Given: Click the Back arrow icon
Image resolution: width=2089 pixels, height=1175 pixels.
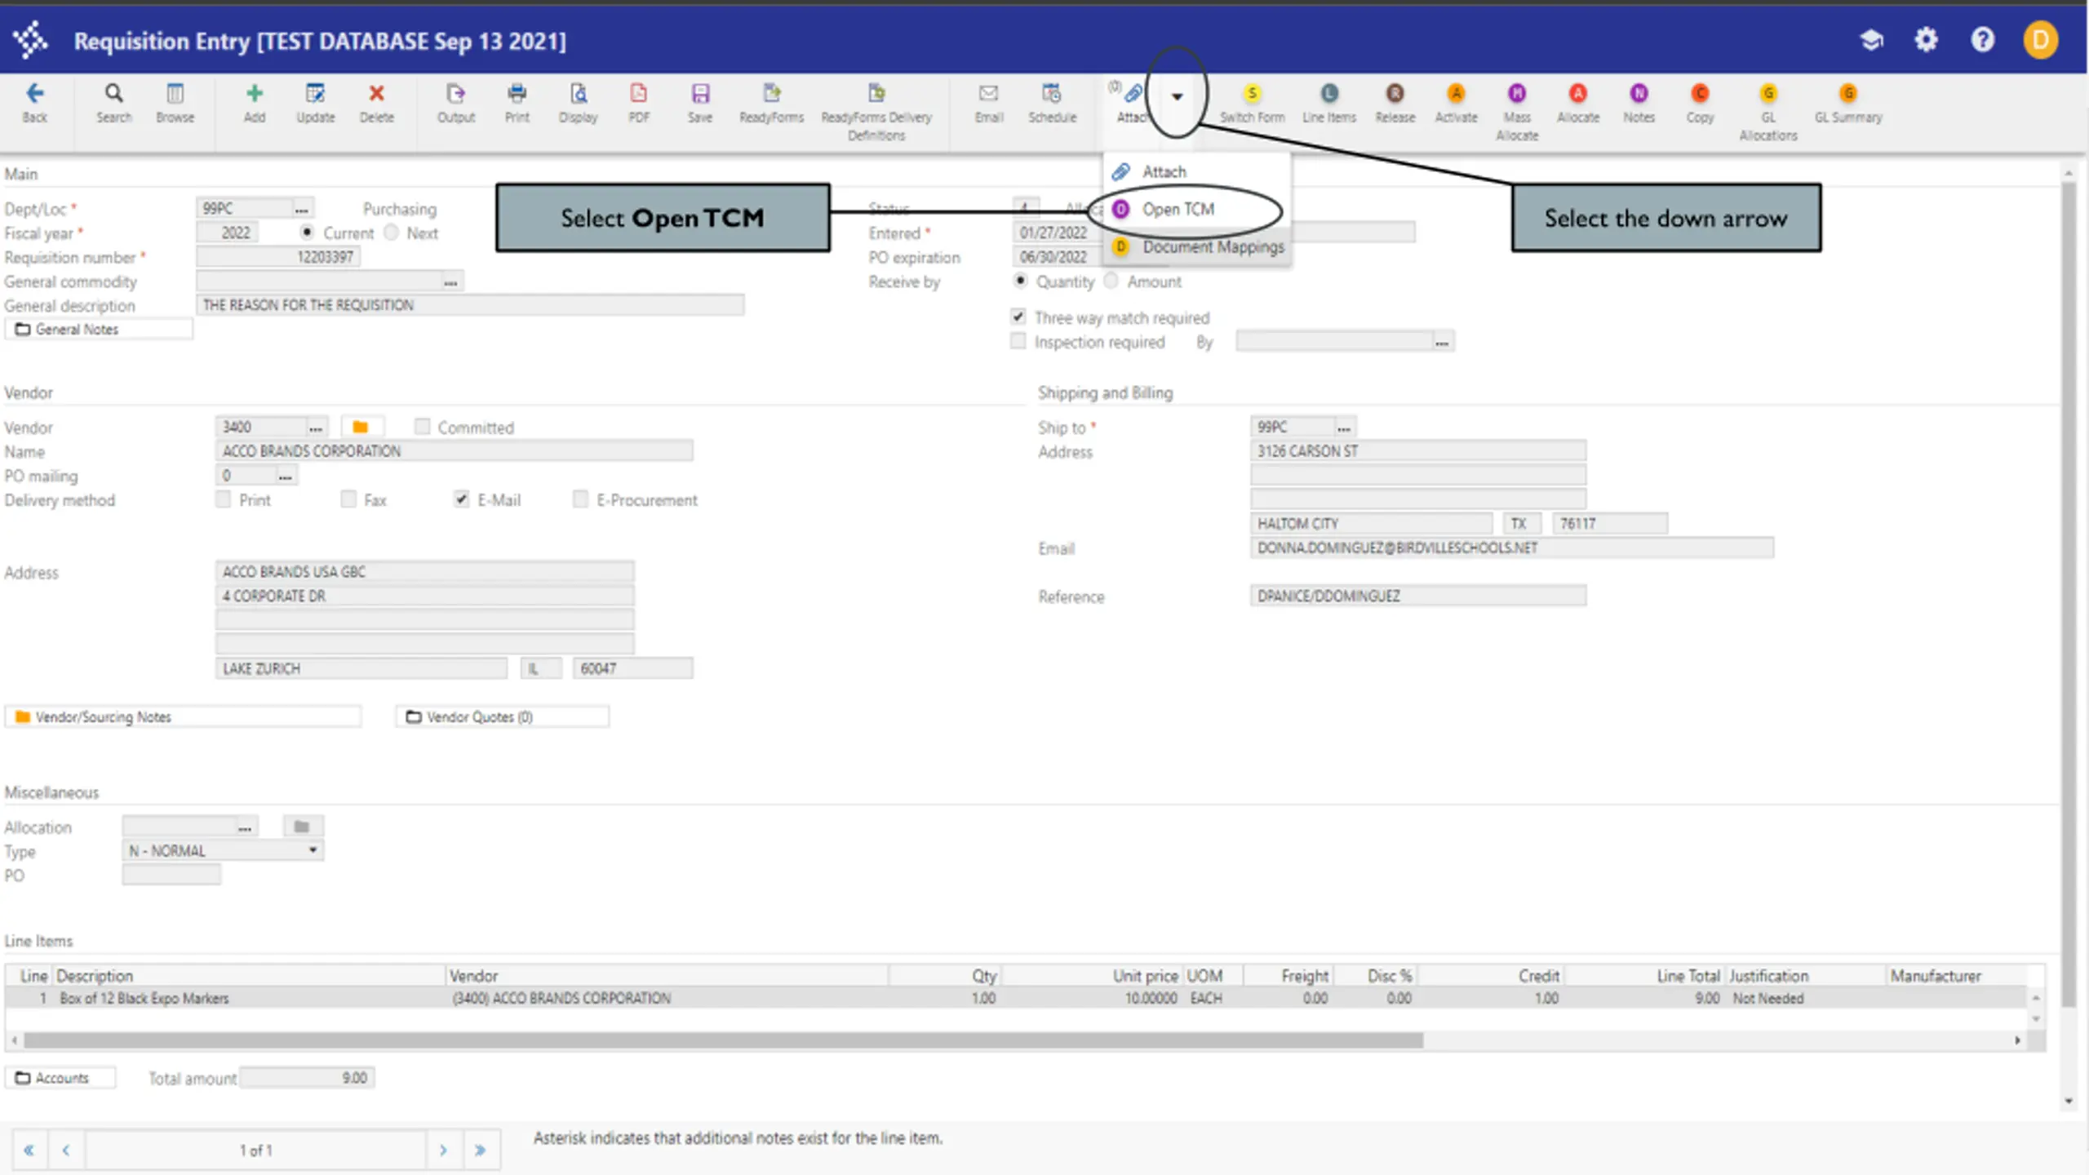Looking at the screenshot, I should pos(34,94).
